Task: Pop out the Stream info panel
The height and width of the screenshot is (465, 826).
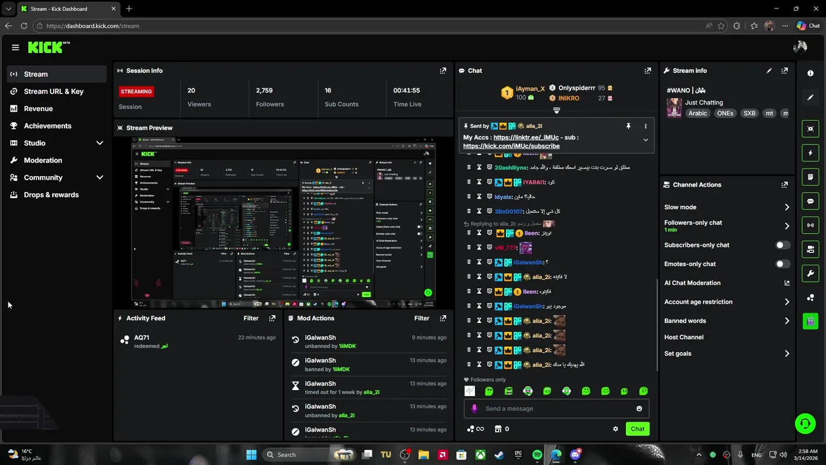Action: click(x=784, y=70)
